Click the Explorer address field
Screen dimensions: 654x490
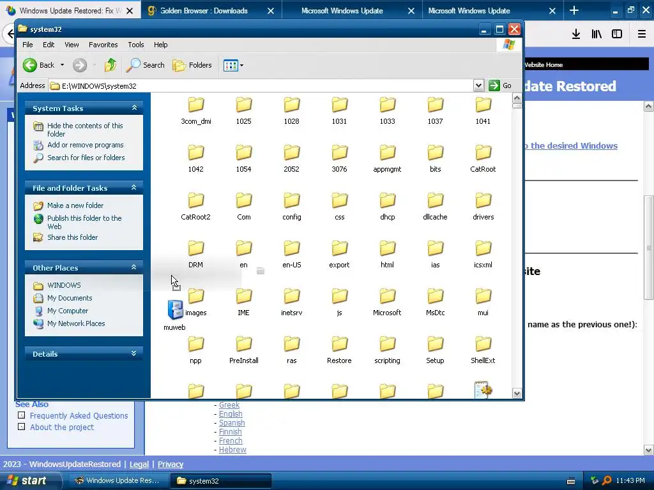coord(261,86)
